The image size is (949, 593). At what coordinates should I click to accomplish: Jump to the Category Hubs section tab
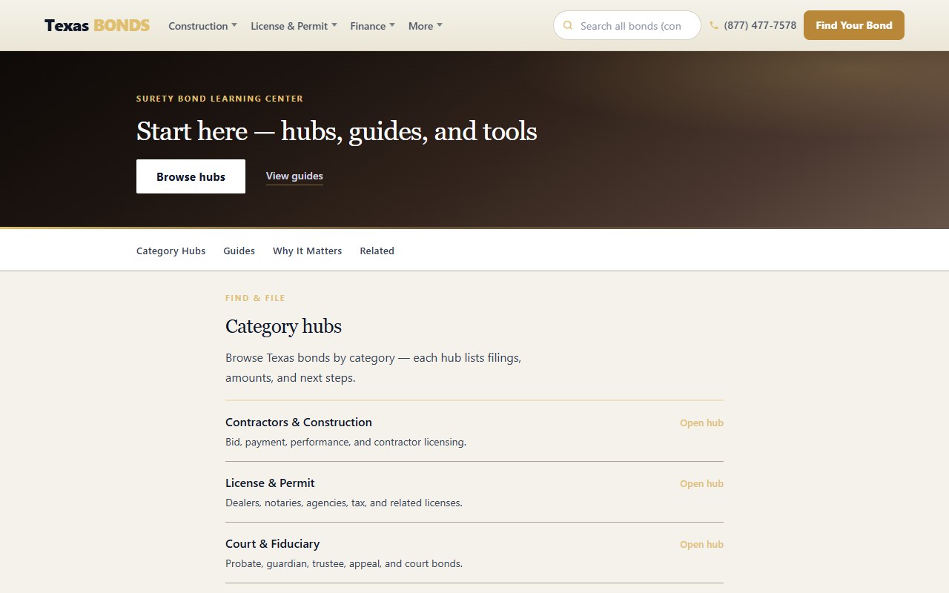click(x=171, y=251)
